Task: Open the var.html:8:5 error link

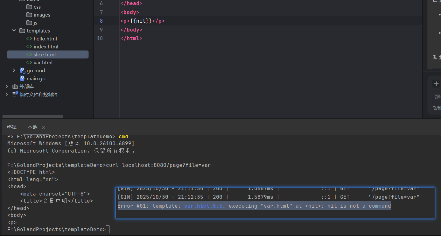Action: [x=203, y=206]
